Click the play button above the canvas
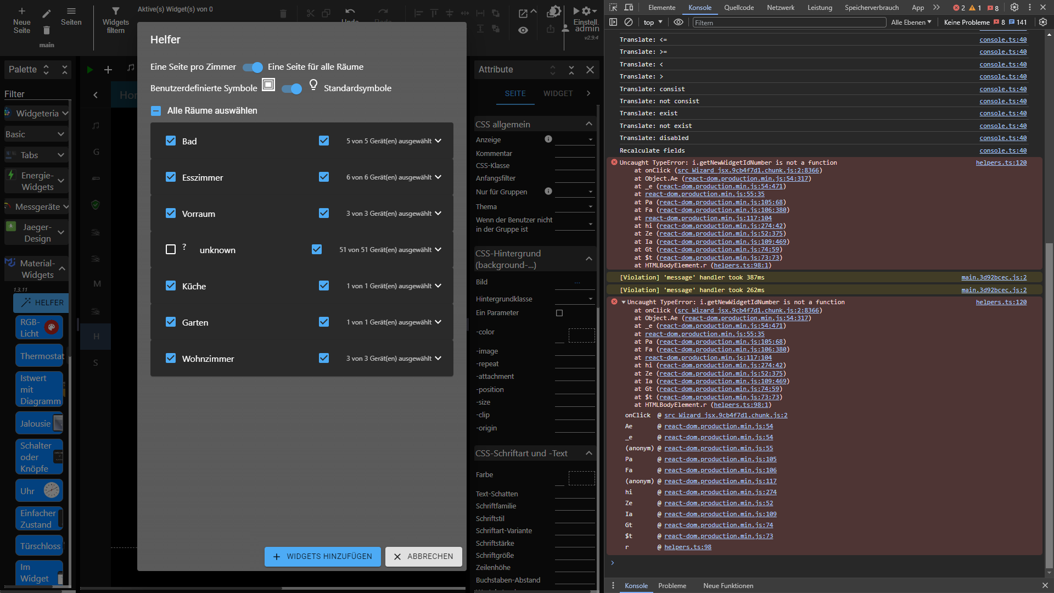 pyautogui.click(x=90, y=70)
